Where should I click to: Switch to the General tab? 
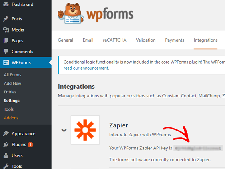66,40
